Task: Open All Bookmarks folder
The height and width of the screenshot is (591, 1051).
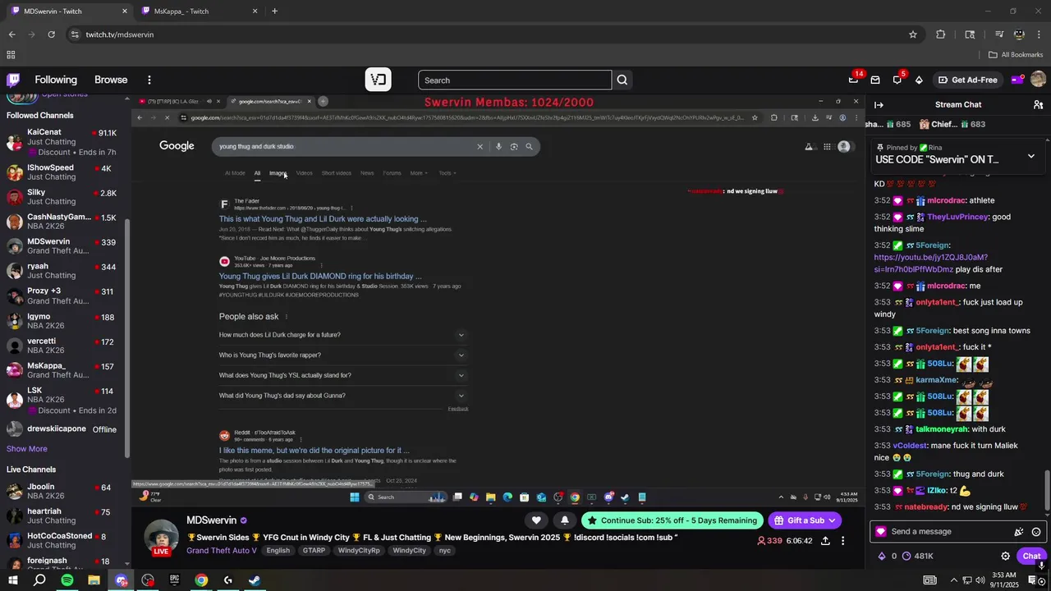Action: click(x=1016, y=55)
